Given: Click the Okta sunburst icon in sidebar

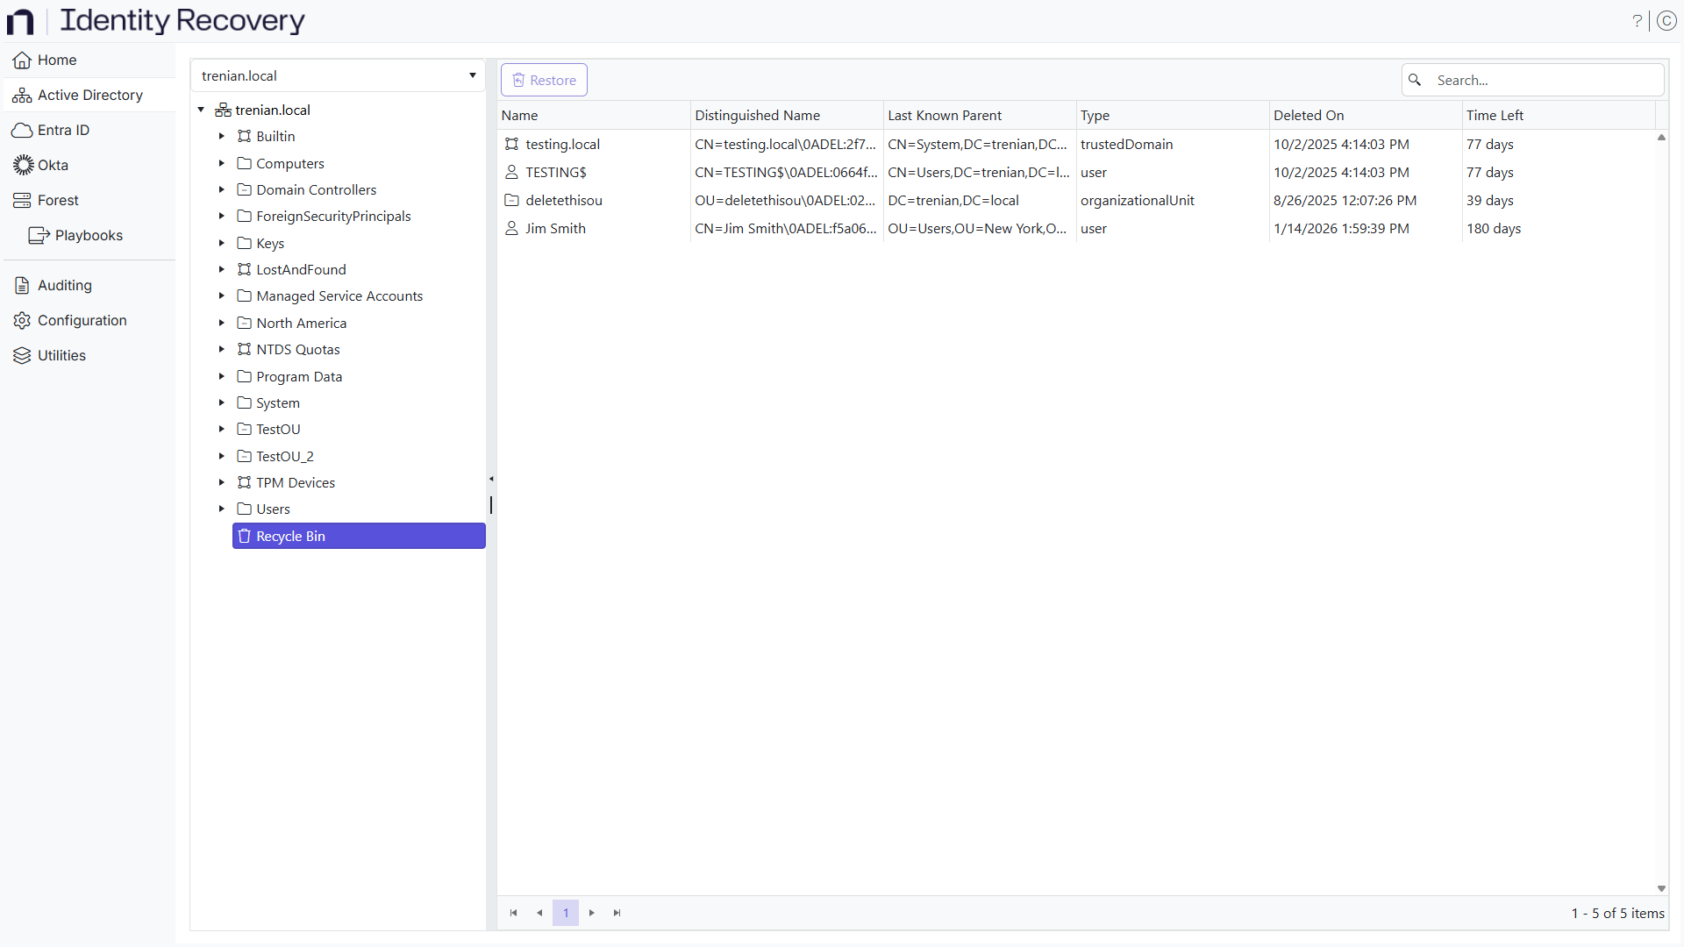Looking at the screenshot, I should 23,165.
